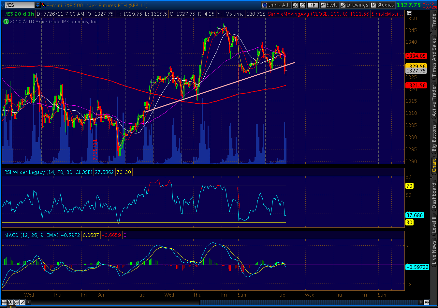Click the truncated SimpleMovi... study label
The width and height of the screenshot is (438, 308).
(x=387, y=14)
